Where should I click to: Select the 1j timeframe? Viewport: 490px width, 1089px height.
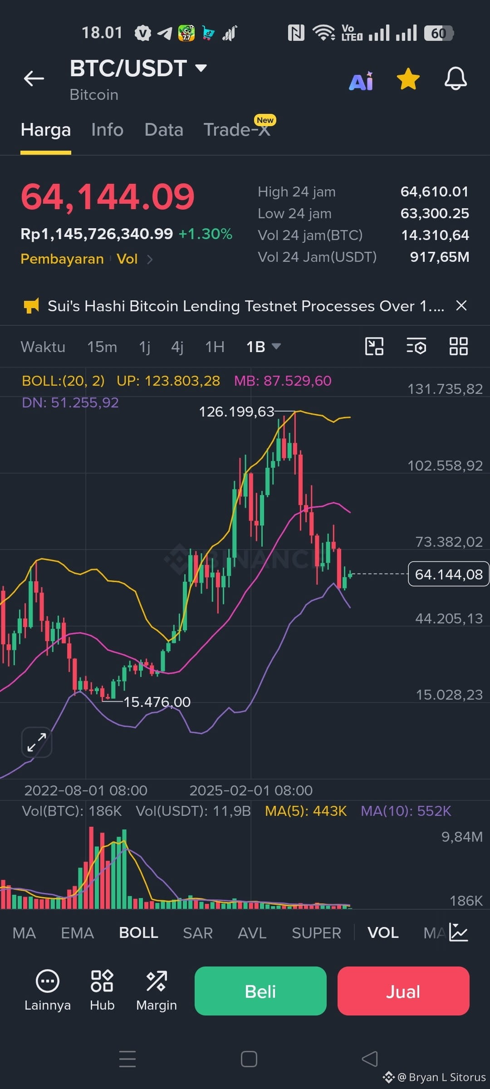(145, 347)
